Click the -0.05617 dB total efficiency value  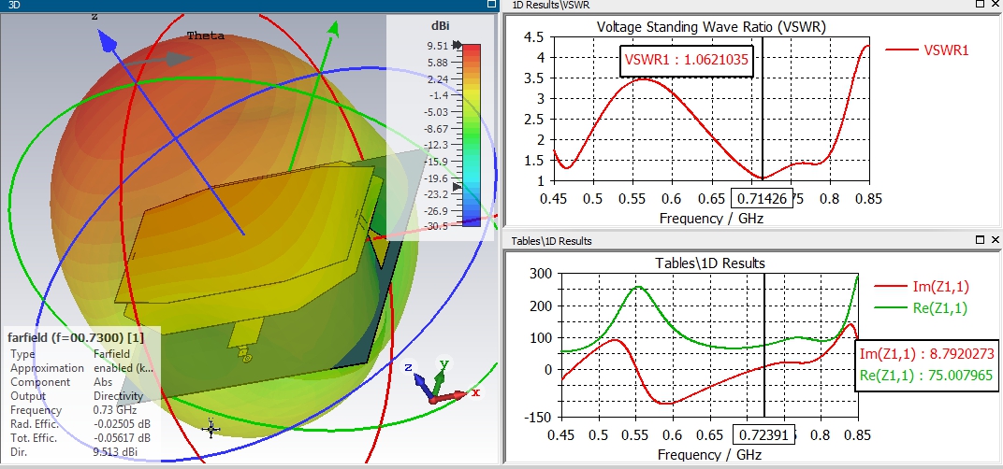pyautogui.click(x=122, y=438)
